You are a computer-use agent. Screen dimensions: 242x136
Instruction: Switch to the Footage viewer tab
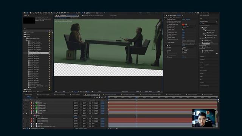(94, 15)
